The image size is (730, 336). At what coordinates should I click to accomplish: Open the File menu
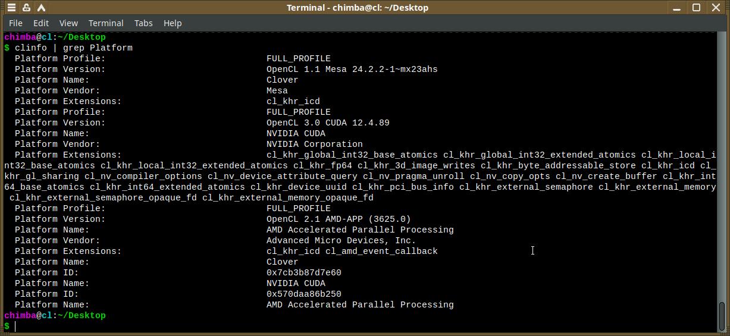(15, 23)
